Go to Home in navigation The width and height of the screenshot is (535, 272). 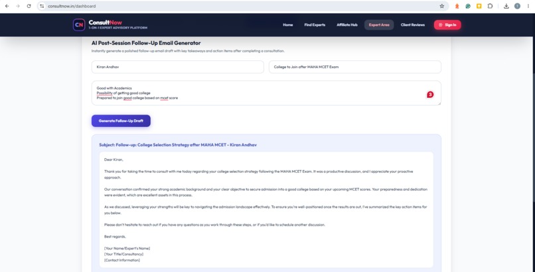pyautogui.click(x=287, y=25)
